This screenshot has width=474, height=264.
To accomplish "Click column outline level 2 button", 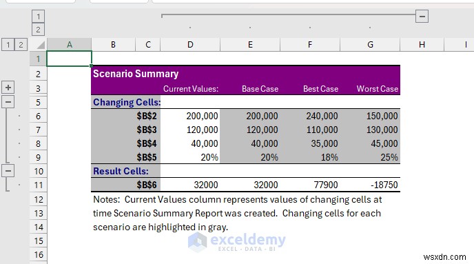I will [38, 30].
